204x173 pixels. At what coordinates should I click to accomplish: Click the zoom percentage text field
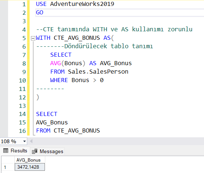coord(11,141)
